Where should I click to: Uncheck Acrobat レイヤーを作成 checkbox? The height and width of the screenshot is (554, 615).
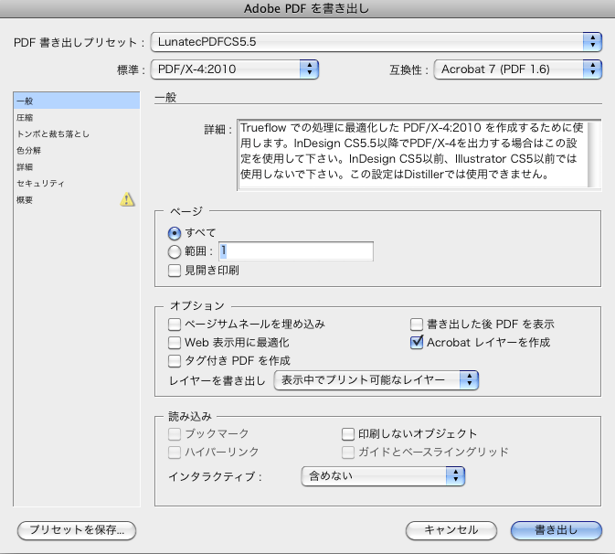pyautogui.click(x=417, y=343)
